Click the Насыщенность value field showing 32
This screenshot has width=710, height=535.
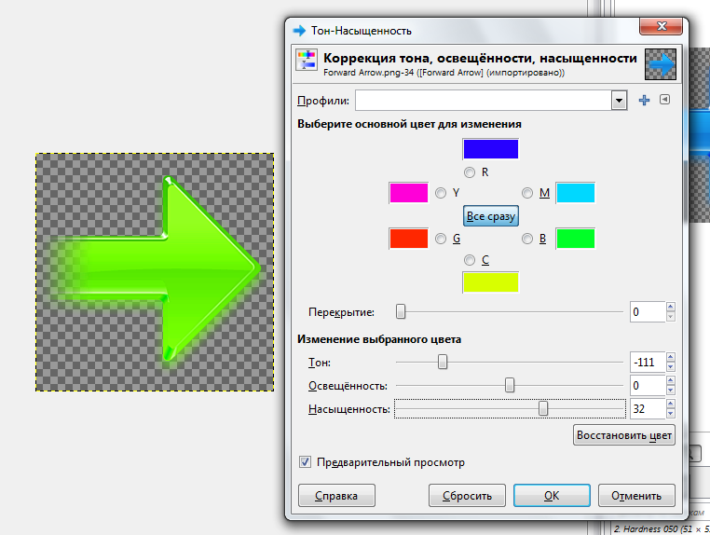(648, 408)
